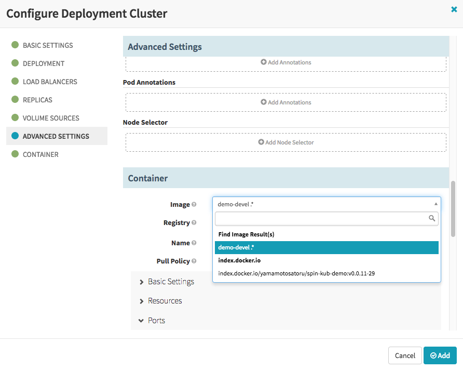Image resolution: width=463 pixels, height=370 pixels.
Task: Click the search magnifier in image dropdown
Action: (432, 219)
